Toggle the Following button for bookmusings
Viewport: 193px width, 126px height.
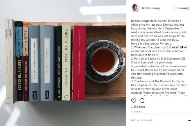click(x=183, y=8)
